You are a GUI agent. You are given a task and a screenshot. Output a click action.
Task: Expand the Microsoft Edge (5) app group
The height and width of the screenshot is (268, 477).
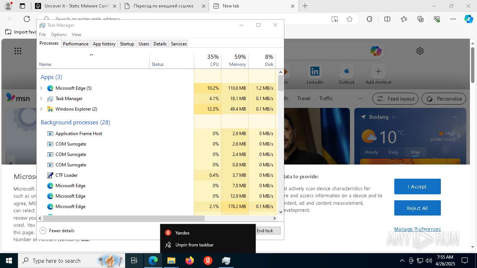point(41,88)
